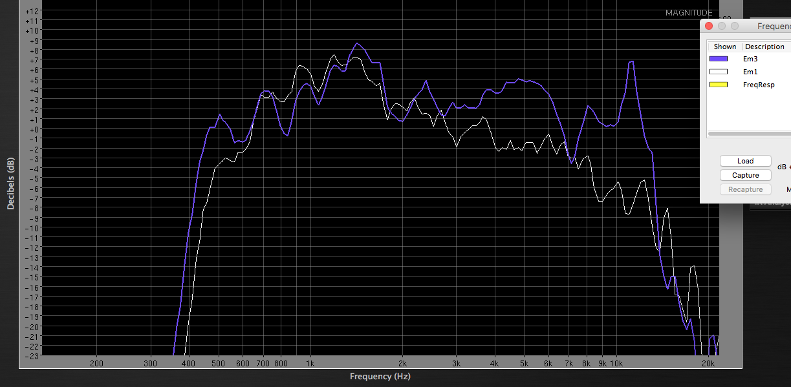Select the Em1 trace row
The width and height of the screenshot is (791, 387).
click(749, 72)
